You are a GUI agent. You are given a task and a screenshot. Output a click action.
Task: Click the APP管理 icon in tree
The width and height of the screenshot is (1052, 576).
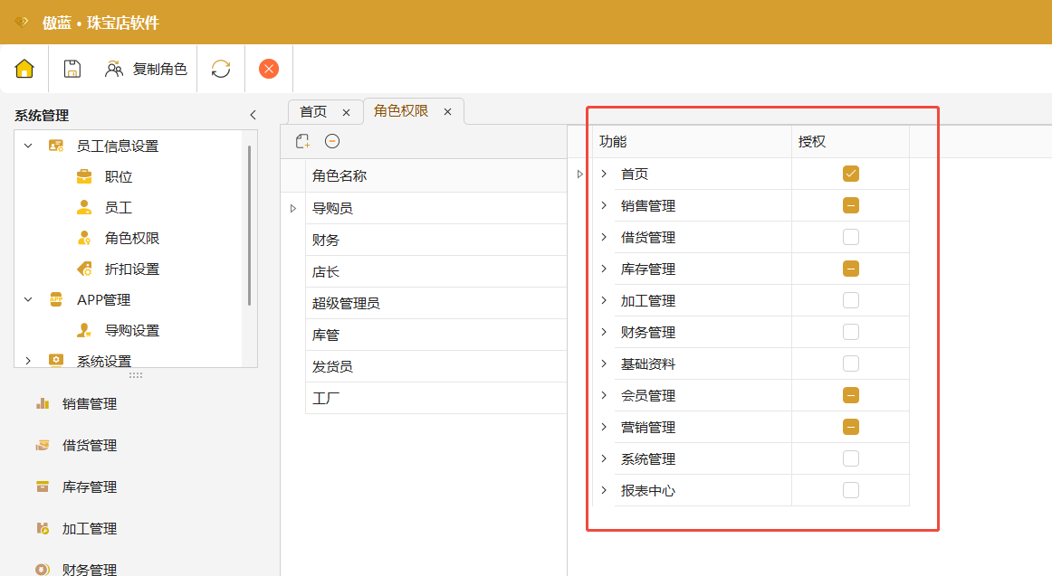point(56,299)
